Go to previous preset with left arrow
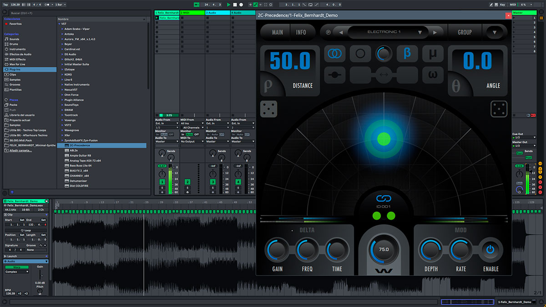 pyautogui.click(x=340, y=32)
